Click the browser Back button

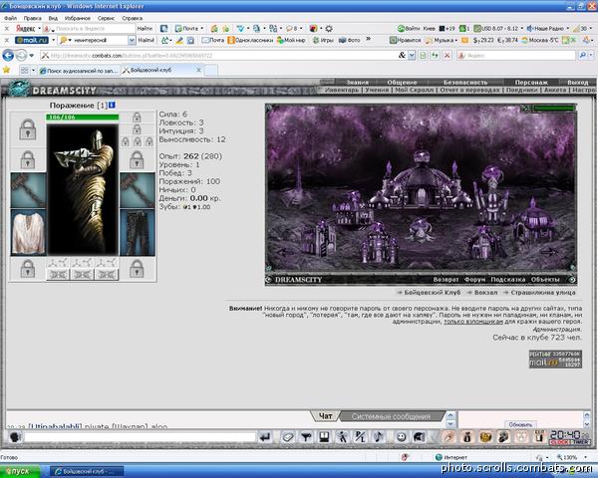click(x=8, y=56)
